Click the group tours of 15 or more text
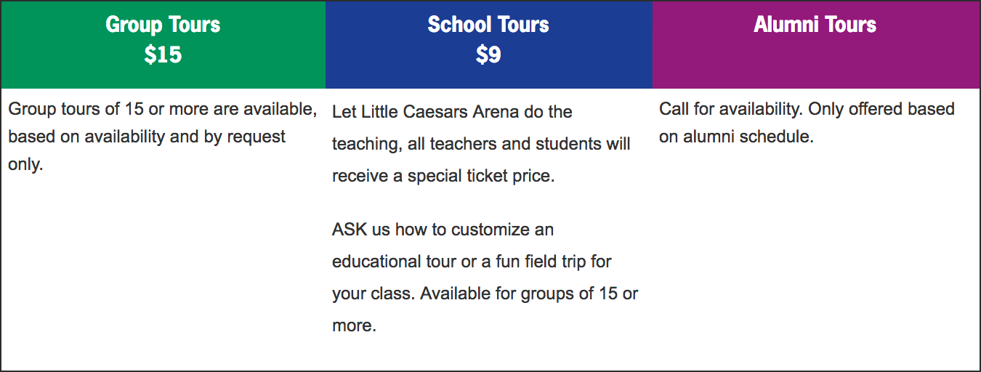Image resolution: width=981 pixels, height=372 pixels. (163, 109)
